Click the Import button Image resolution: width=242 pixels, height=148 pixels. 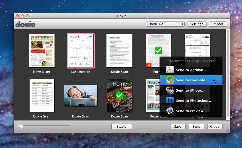point(218,24)
